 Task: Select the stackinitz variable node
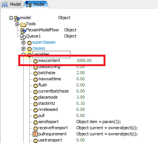point(46,103)
